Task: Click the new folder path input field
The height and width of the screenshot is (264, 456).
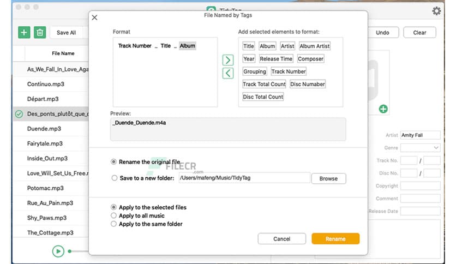Action: coord(244,178)
